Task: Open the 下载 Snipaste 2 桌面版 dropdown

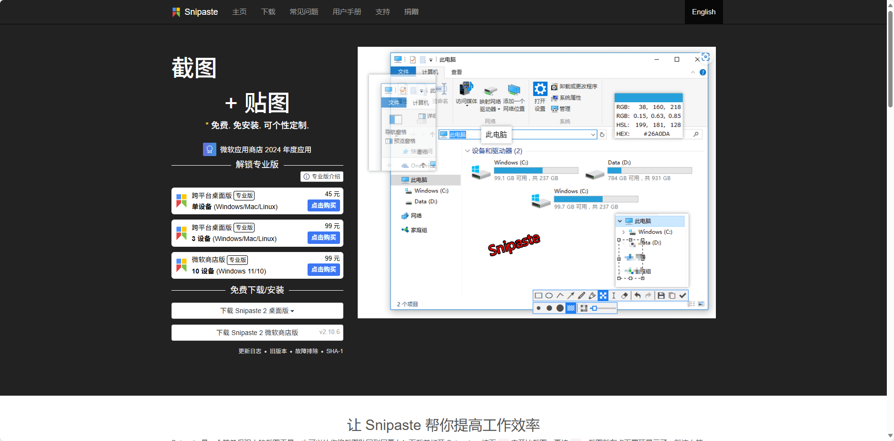Action: 257,311
